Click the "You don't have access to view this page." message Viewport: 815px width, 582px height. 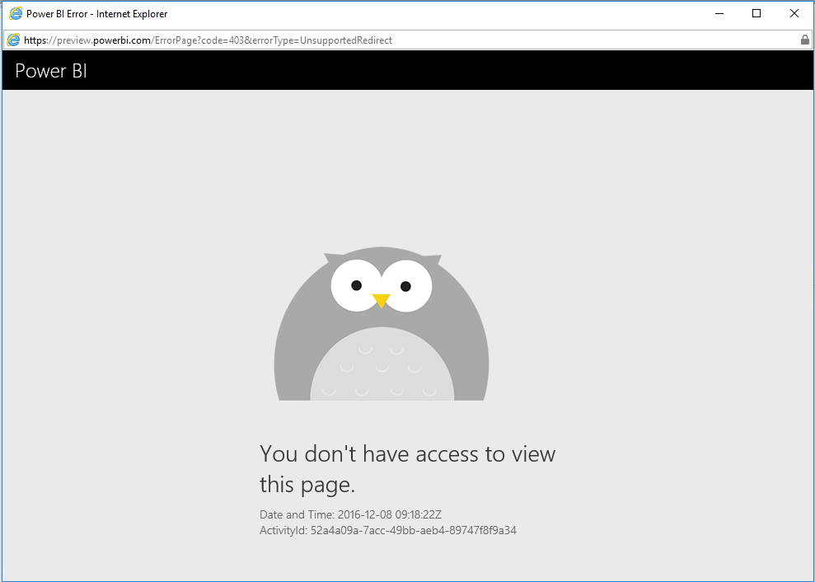pyautogui.click(x=407, y=468)
